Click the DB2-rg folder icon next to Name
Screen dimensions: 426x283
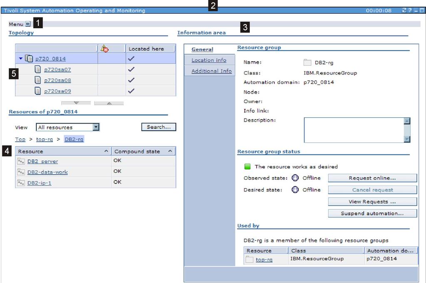tap(307, 62)
